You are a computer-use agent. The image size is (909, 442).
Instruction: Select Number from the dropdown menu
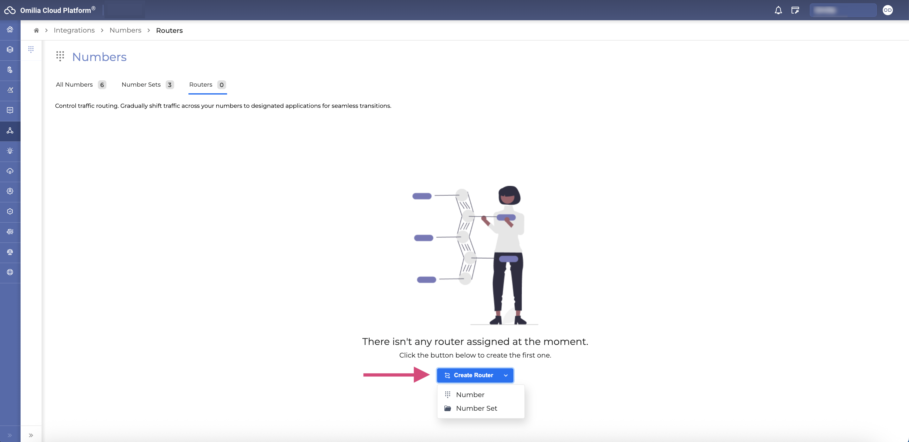(x=470, y=395)
